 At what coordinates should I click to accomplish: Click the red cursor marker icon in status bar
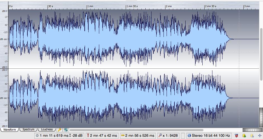tap(88, 135)
